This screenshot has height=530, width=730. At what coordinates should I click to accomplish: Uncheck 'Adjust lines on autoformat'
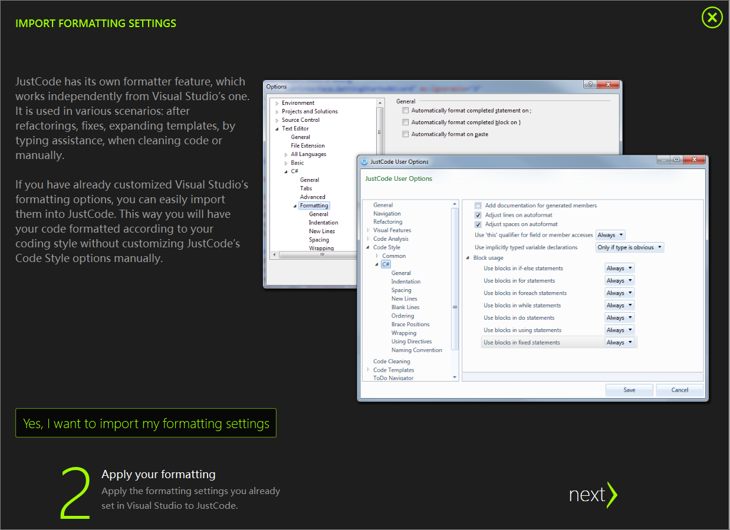coord(478,215)
